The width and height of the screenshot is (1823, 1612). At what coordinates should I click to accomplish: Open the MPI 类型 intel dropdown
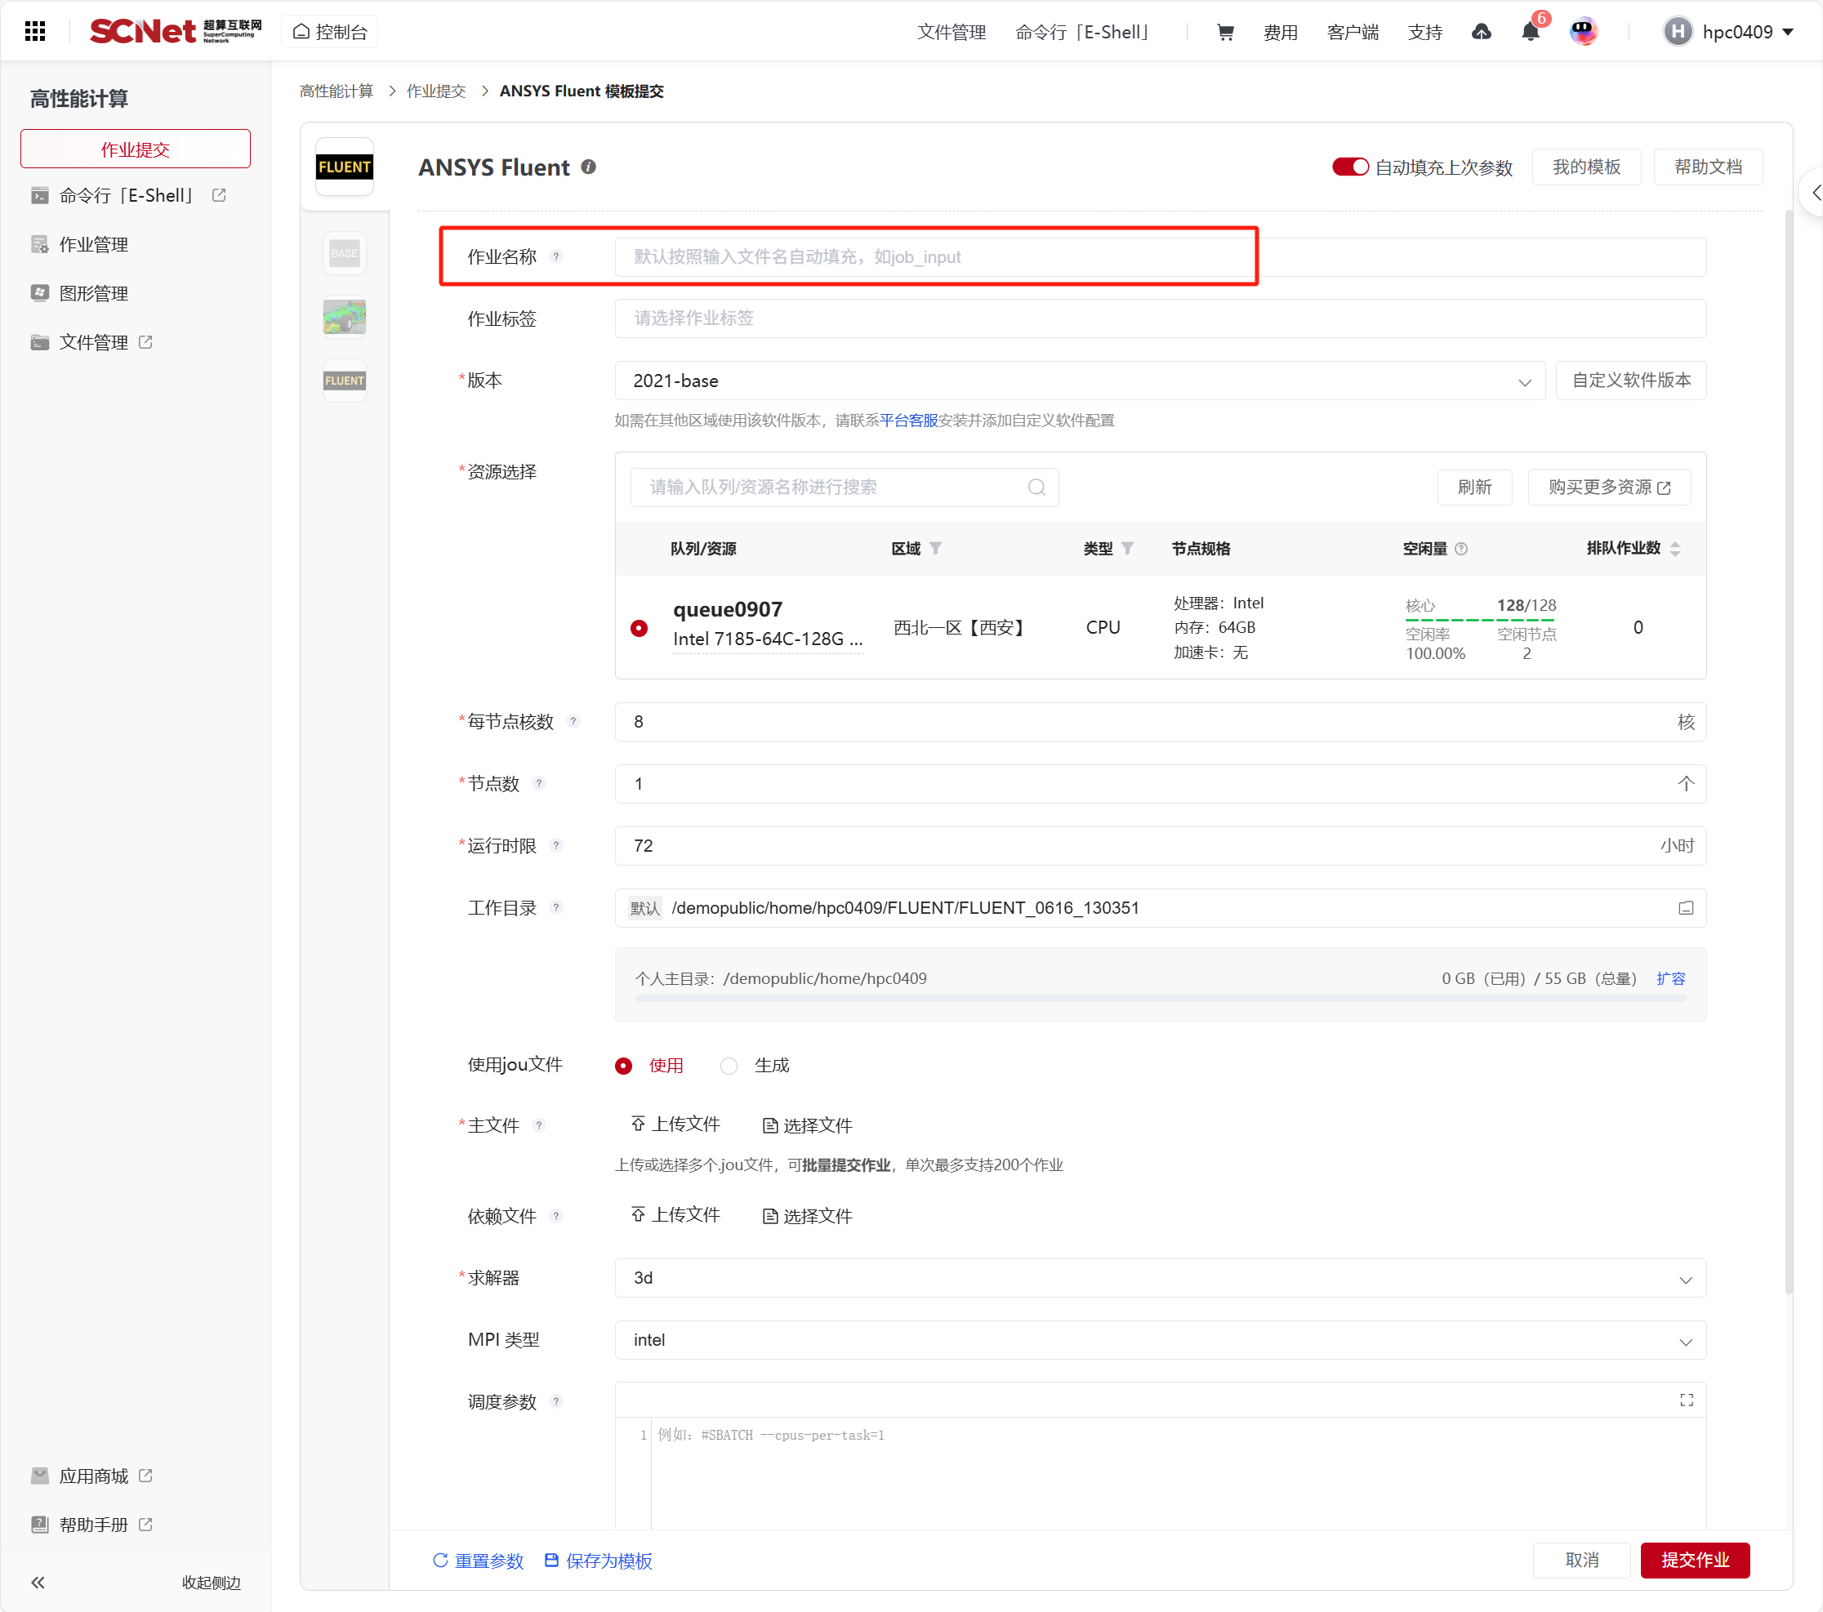point(1161,1340)
